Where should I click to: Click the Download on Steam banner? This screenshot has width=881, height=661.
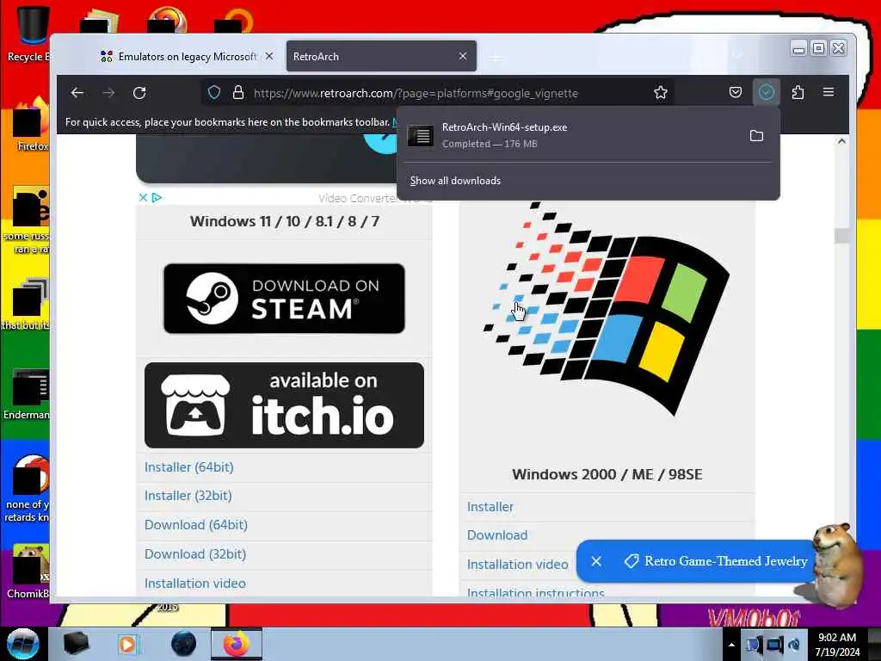coord(284,299)
